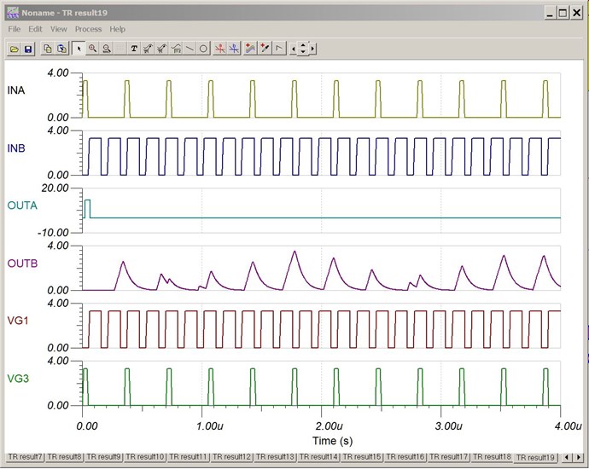Enable blue cursor B marker
The width and height of the screenshot is (589, 469).
coord(234,49)
